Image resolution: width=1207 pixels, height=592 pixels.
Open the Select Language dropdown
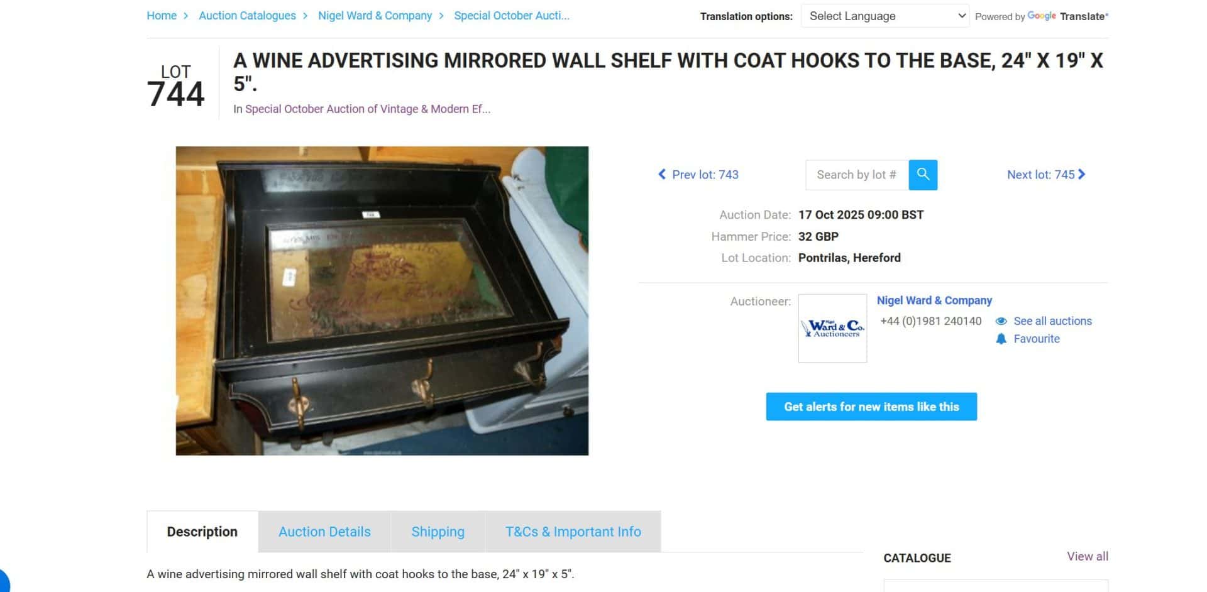pyautogui.click(x=885, y=16)
